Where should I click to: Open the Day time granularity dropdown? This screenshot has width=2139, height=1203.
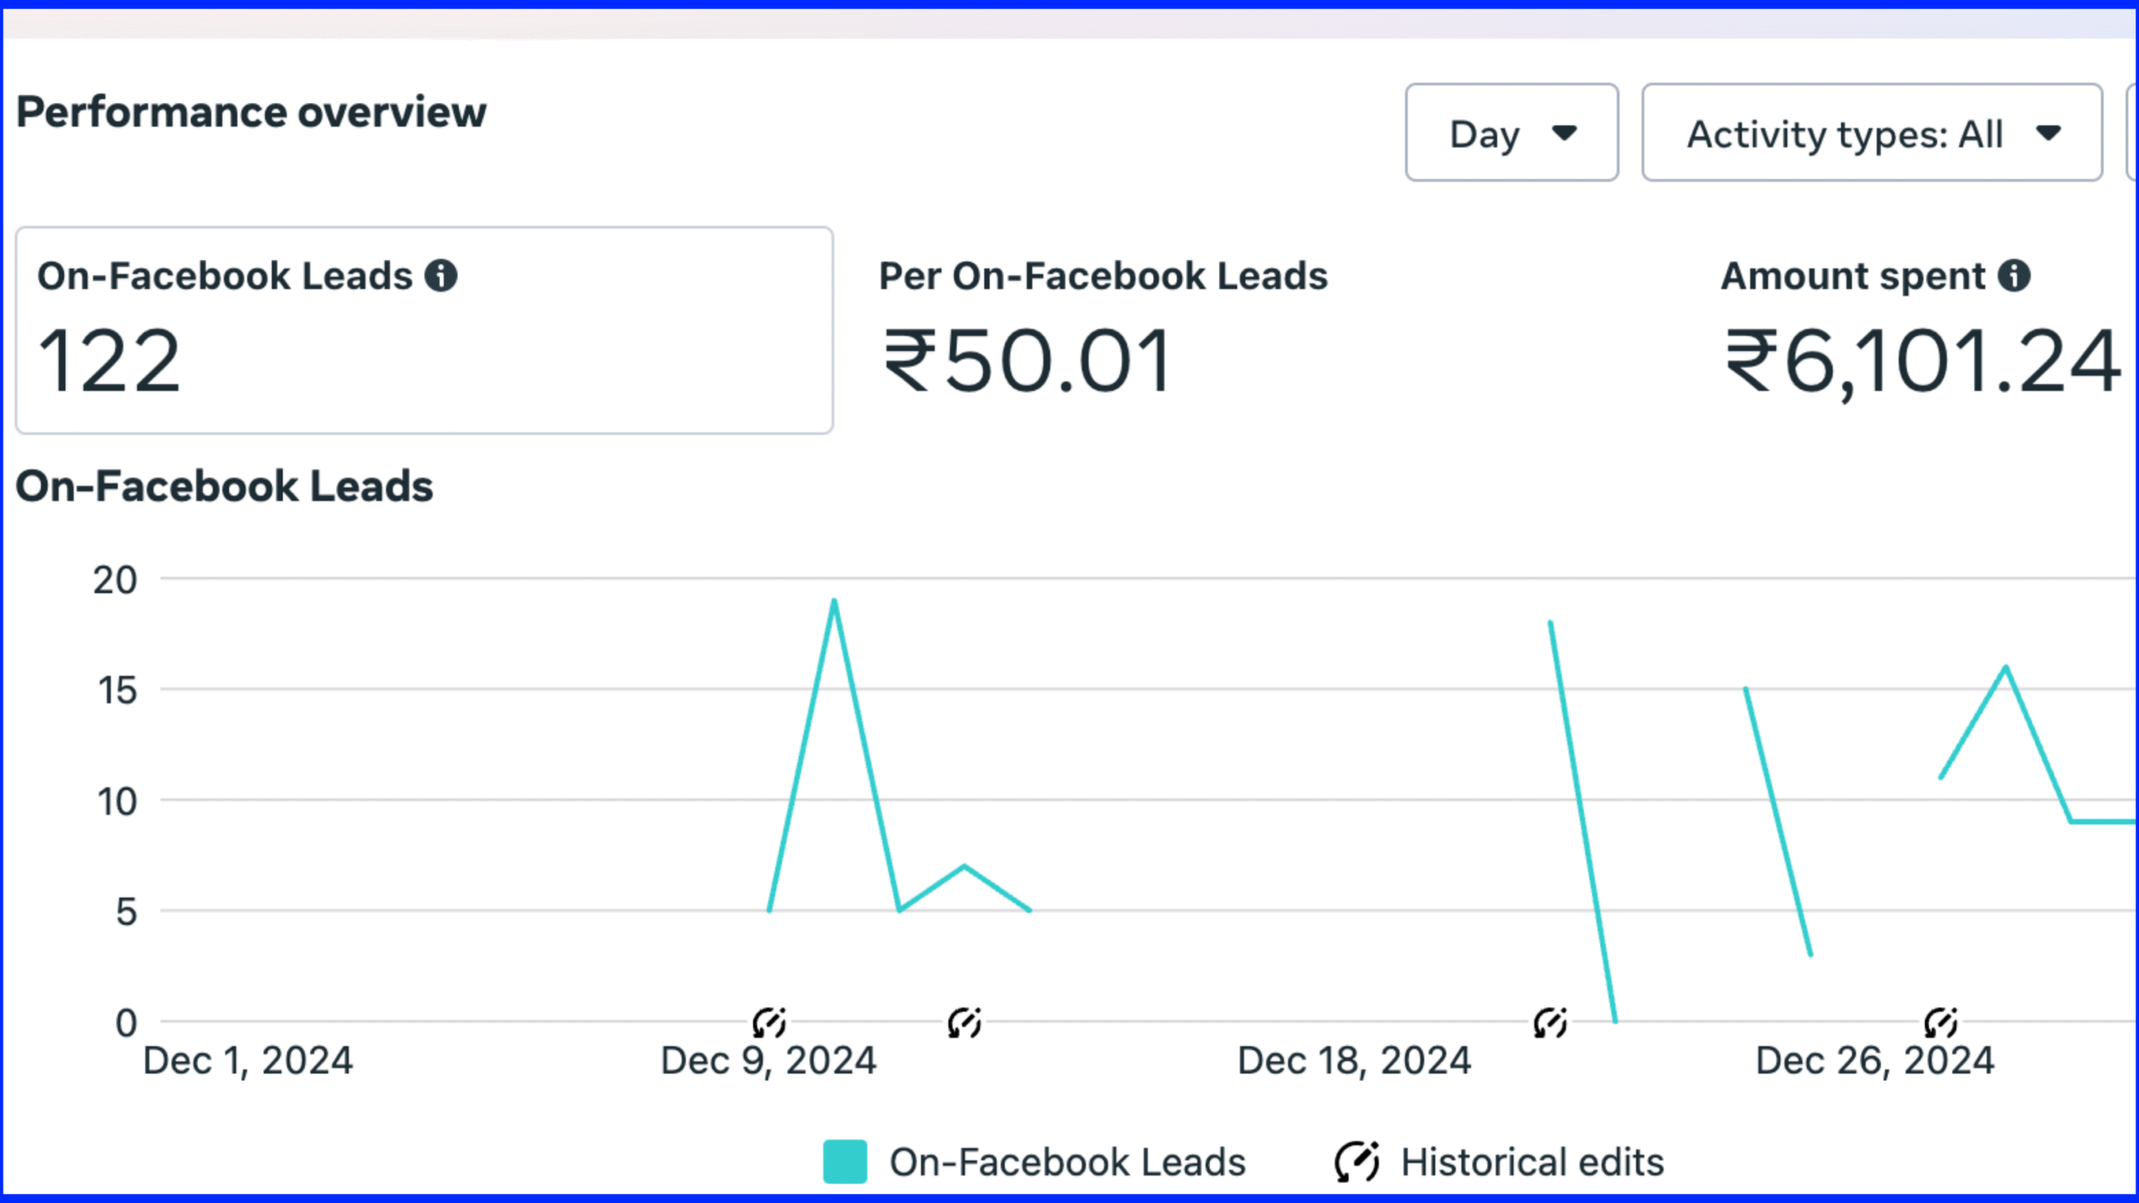pyautogui.click(x=1511, y=133)
